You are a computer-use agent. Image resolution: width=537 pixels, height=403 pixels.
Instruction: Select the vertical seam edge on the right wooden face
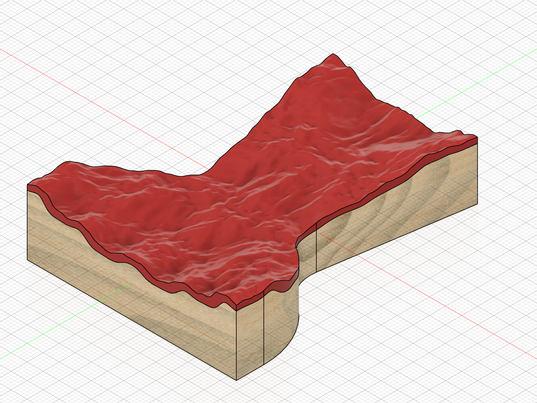[317, 246]
